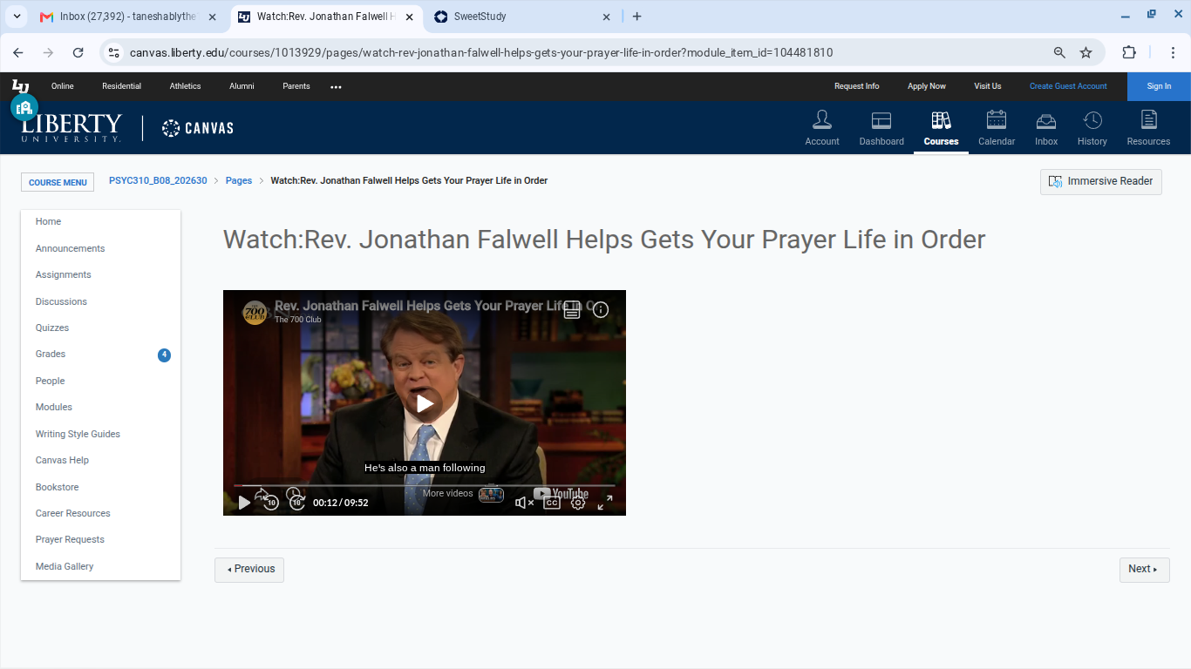1191x669 pixels.
Task: Toggle the COURSE MENU button
Action: [58, 182]
